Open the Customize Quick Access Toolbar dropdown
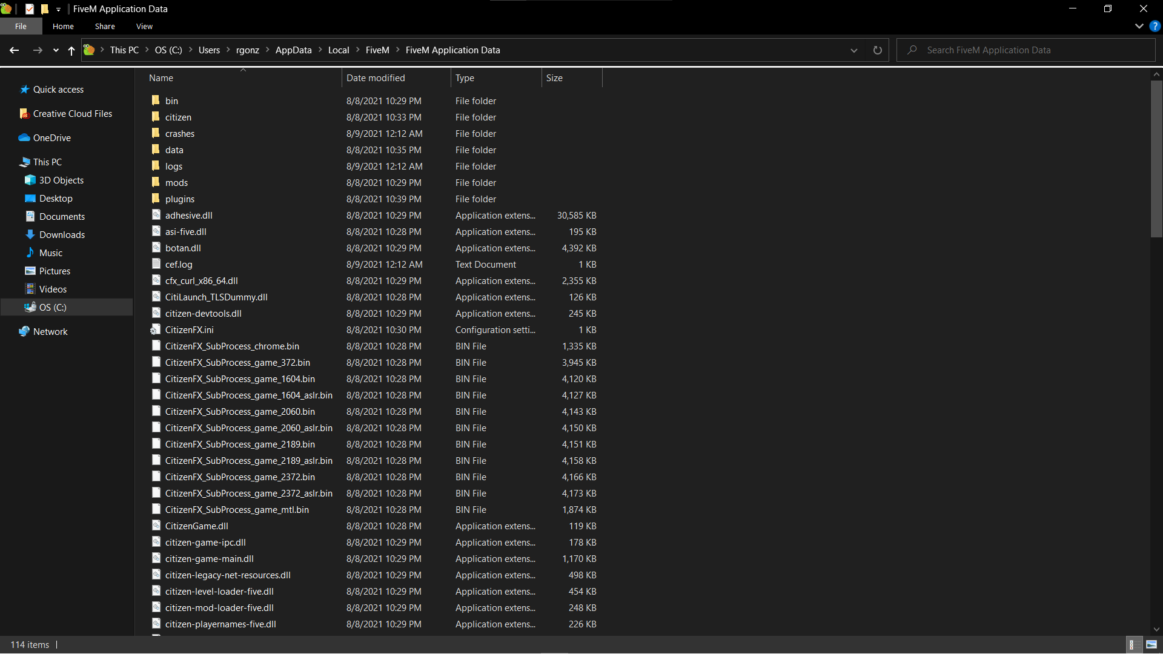Image resolution: width=1163 pixels, height=654 pixels. click(58, 10)
